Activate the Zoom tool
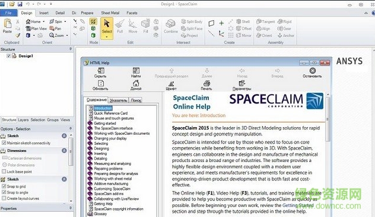Screen dimensions: 375x217 pyautogui.click(x=57, y=35)
